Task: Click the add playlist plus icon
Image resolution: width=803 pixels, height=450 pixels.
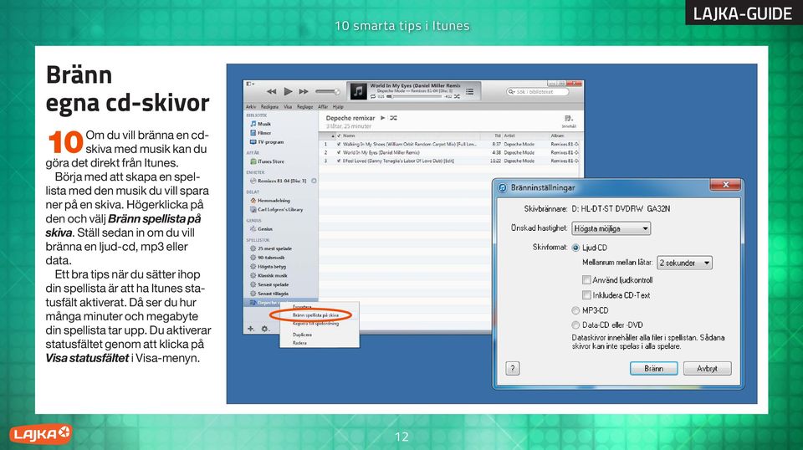Action: pos(250,329)
